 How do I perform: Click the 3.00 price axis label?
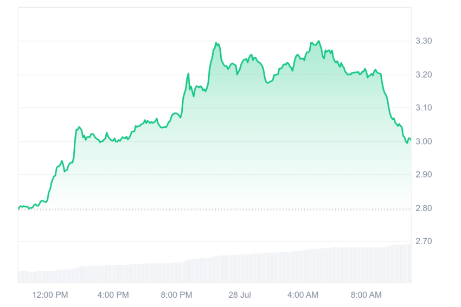click(x=424, y=141)
